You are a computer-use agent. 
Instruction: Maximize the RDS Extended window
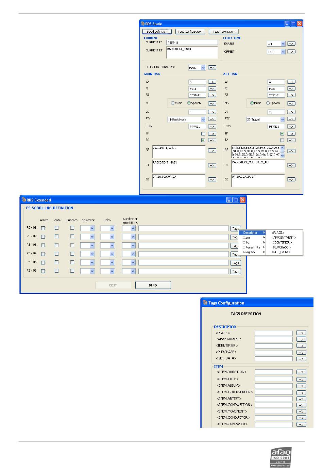[x=236, y=200]
